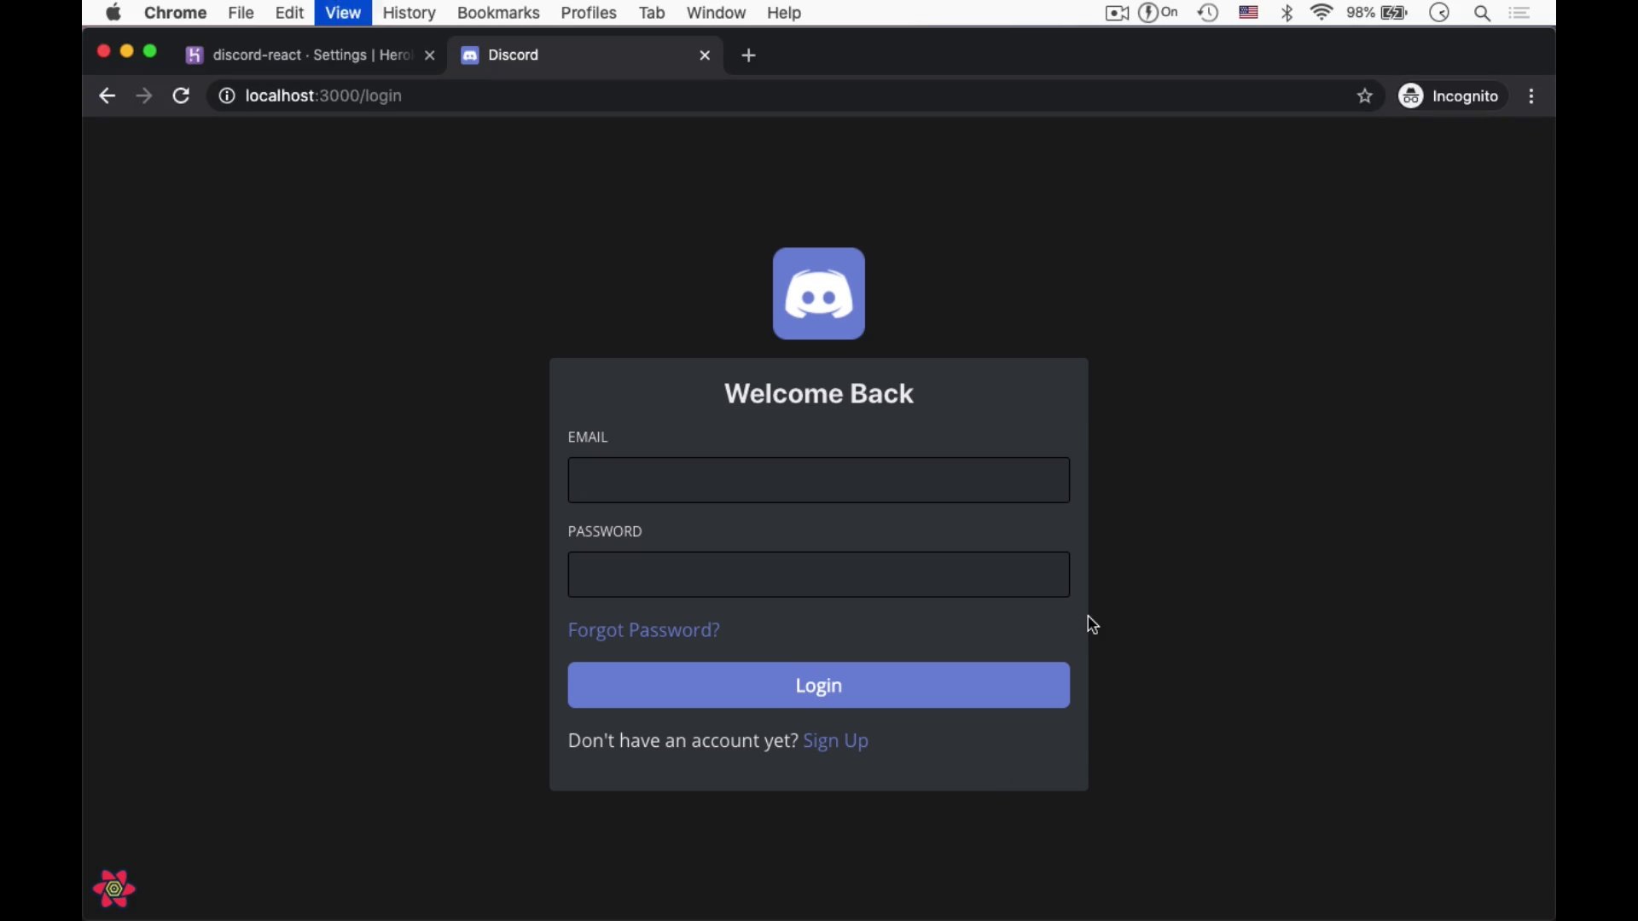The image size is (1638, 921).
Task: Open React Query devtools flower icon
Action: [x=114, y=889]
